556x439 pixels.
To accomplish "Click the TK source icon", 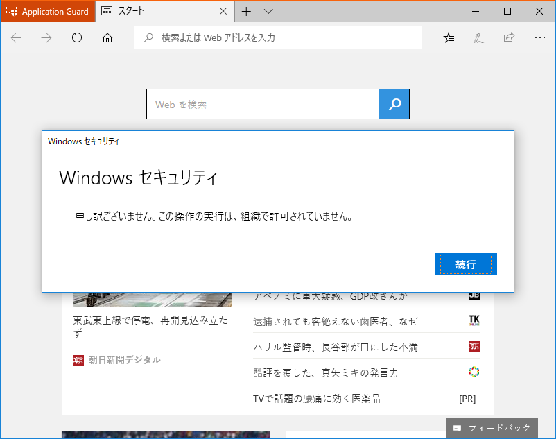I will click(x=474, y=320).
